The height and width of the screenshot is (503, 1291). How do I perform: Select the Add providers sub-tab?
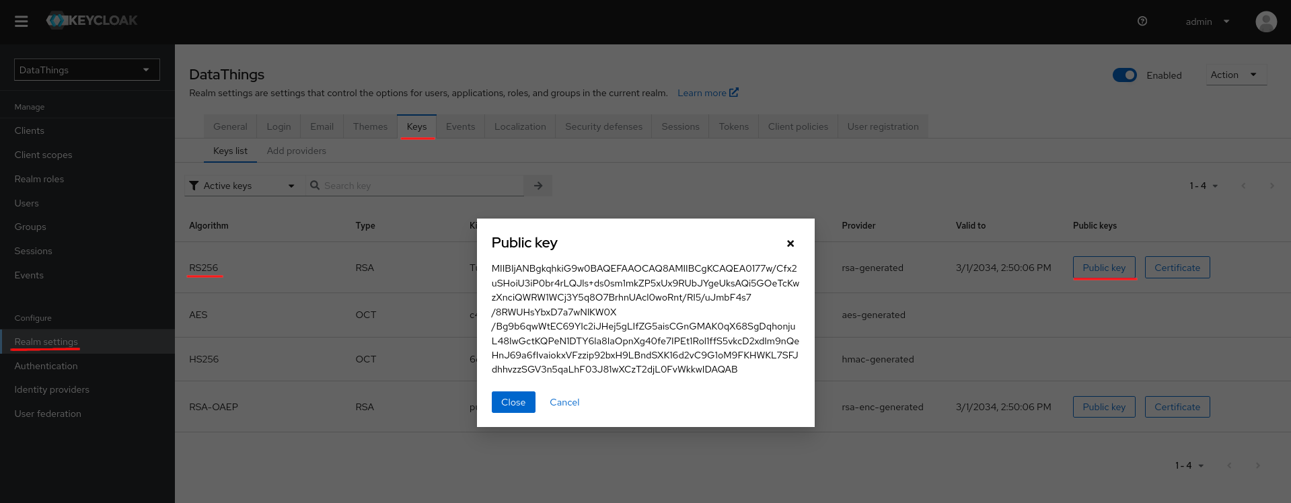(x=296, y=151)
